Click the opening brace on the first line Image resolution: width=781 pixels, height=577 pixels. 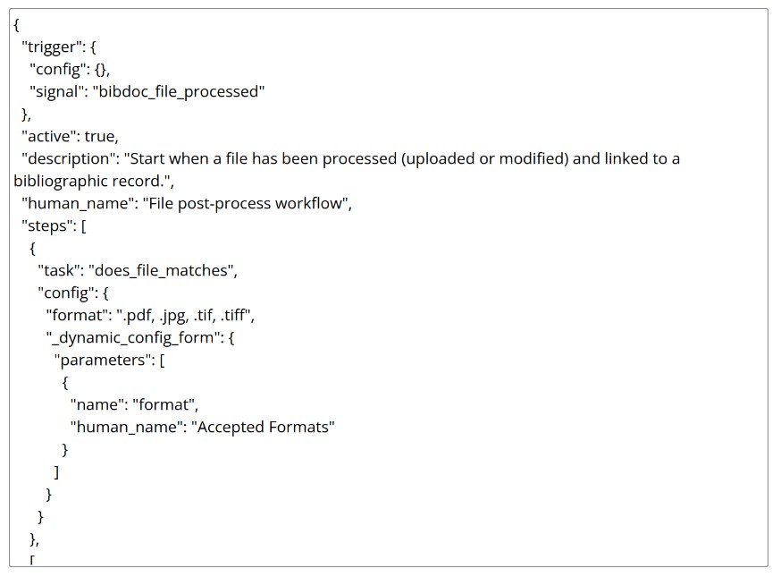16,24
